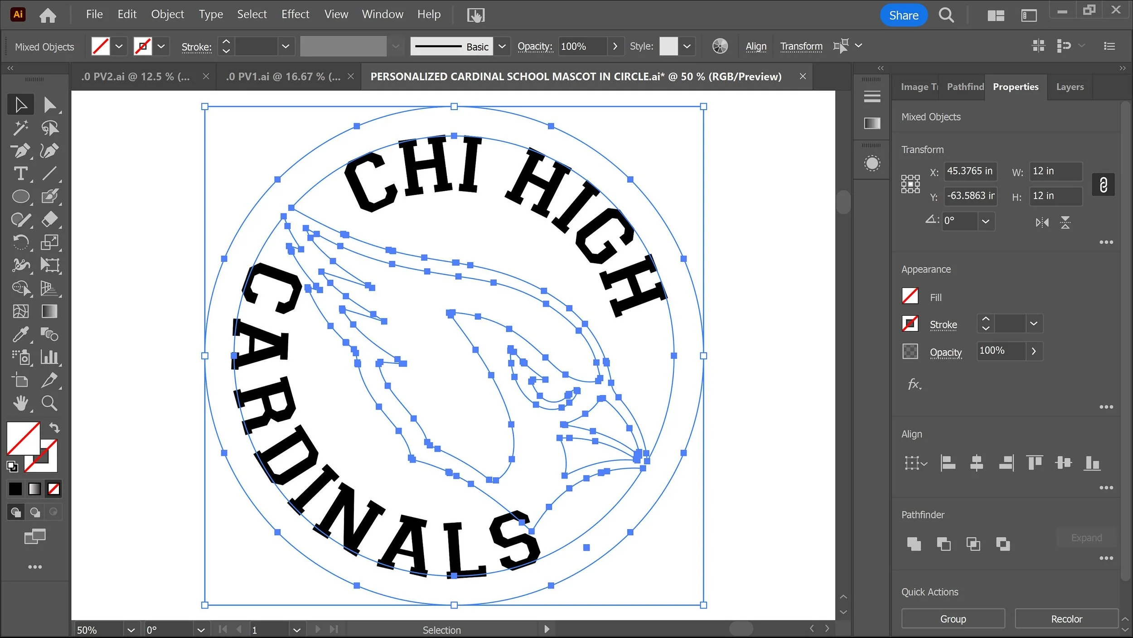Choose the Type tool

(20, 174)
